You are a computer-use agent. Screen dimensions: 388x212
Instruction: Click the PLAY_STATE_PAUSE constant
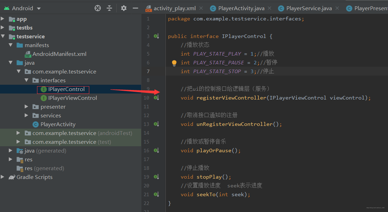coord(218,63)
